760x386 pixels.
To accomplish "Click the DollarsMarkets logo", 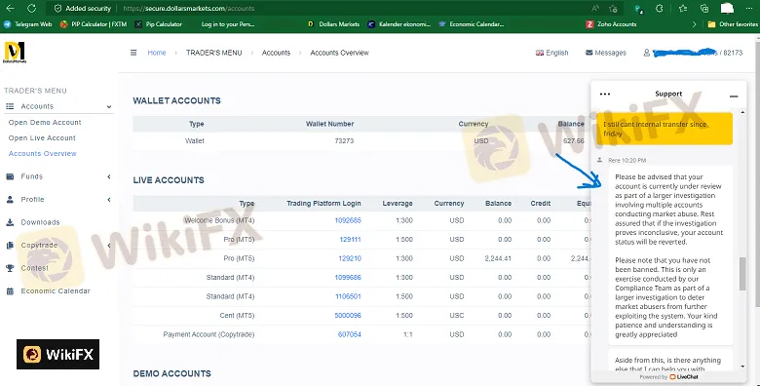I will (15, 53).
